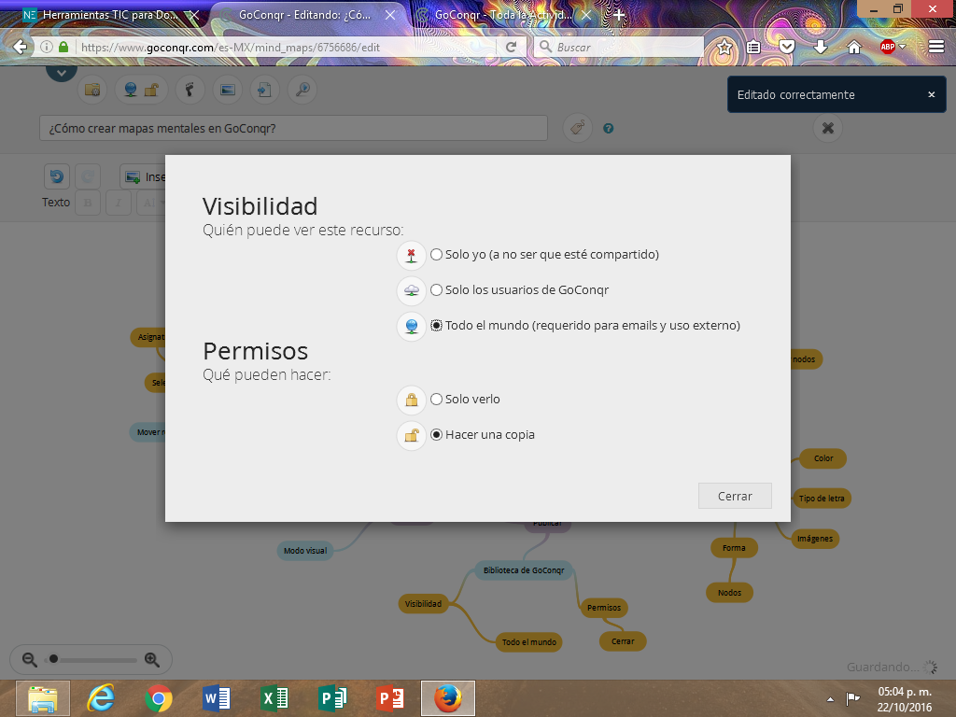Screen dimensions: 956x717
Task: Open the Firefox hamburger menu
Action: point(935,47)
